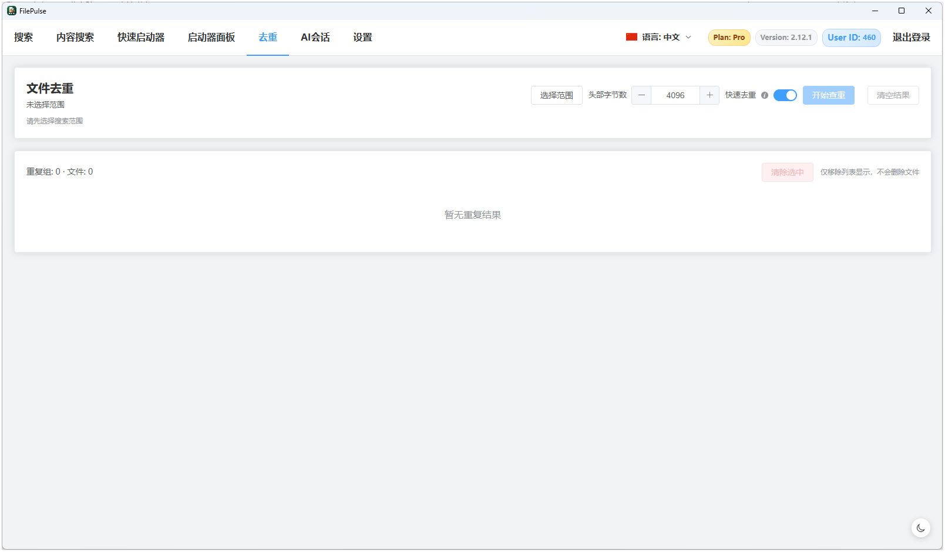Click the FilePulse app icon in title bar
The width and height of the screenshot is (945, 552).
tap(12, 11)
